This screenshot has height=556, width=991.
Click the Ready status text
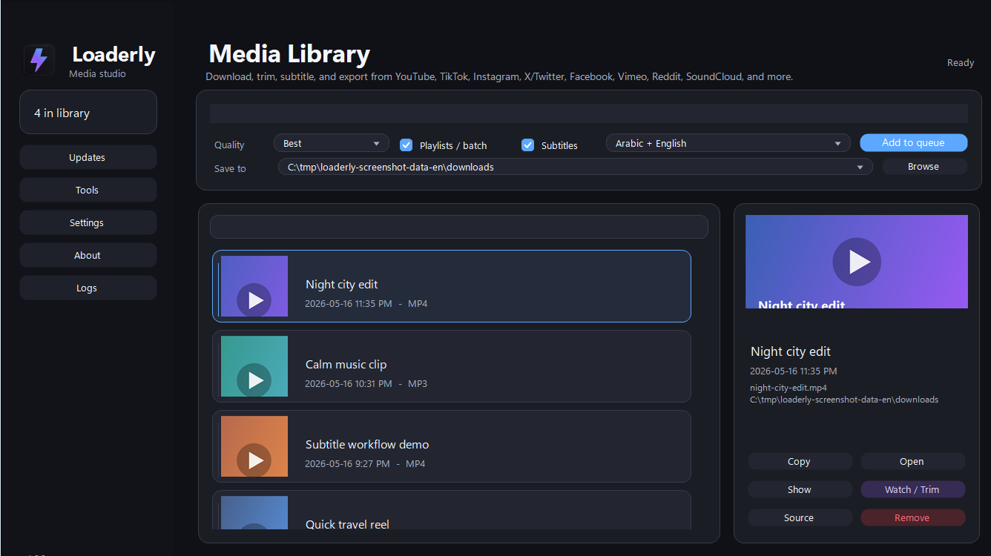tap(961, 63)
